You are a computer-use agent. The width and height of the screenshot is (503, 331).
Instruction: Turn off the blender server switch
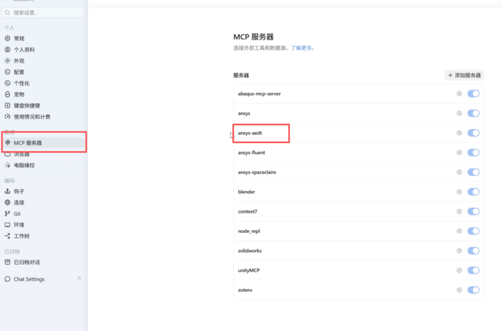tap(473, 191)
